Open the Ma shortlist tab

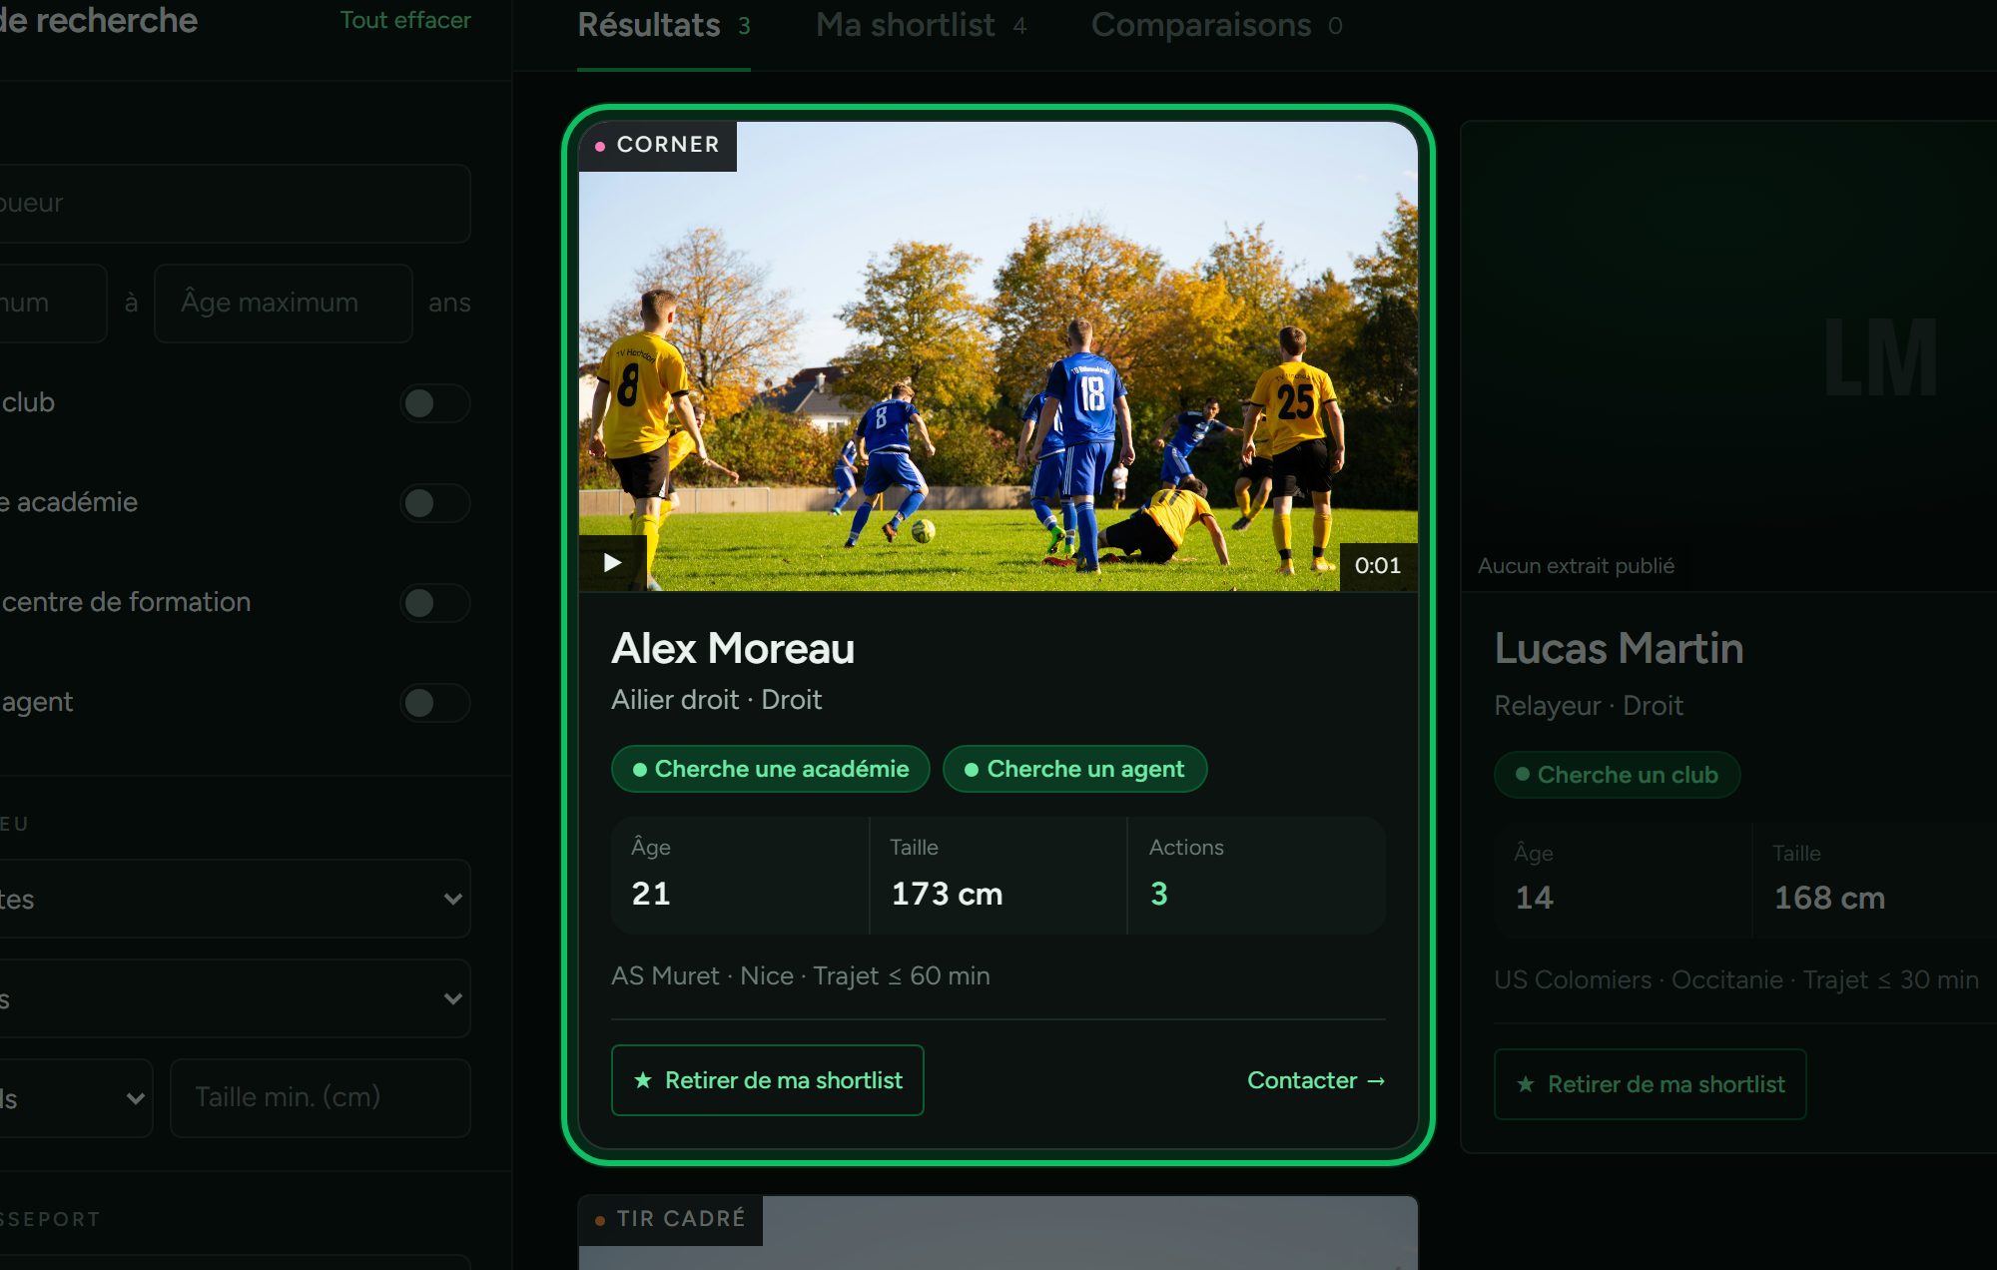[921, 26]
